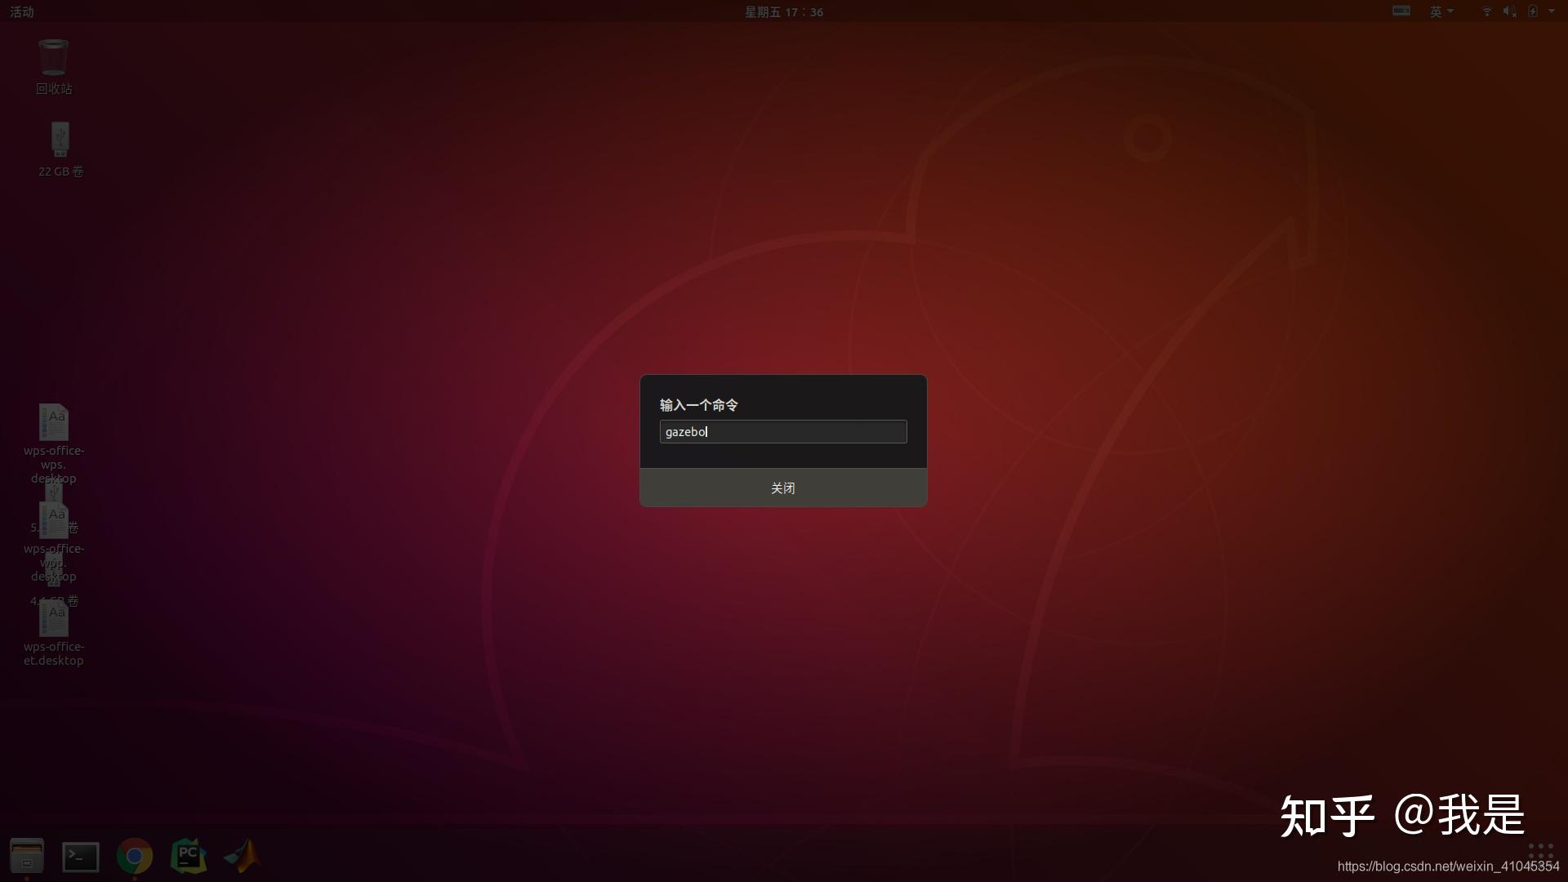Viewport: 1568px width, 882px height.
Task: Open the 回收站 trash icon
Action: pos(54,59)
